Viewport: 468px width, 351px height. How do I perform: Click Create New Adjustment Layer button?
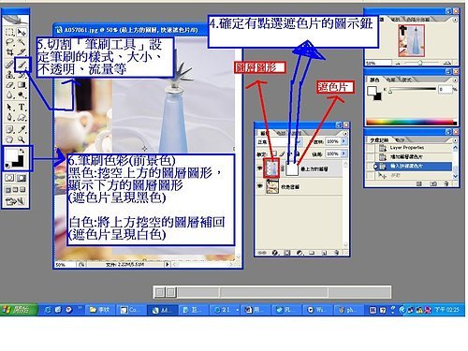pos(300,253)
